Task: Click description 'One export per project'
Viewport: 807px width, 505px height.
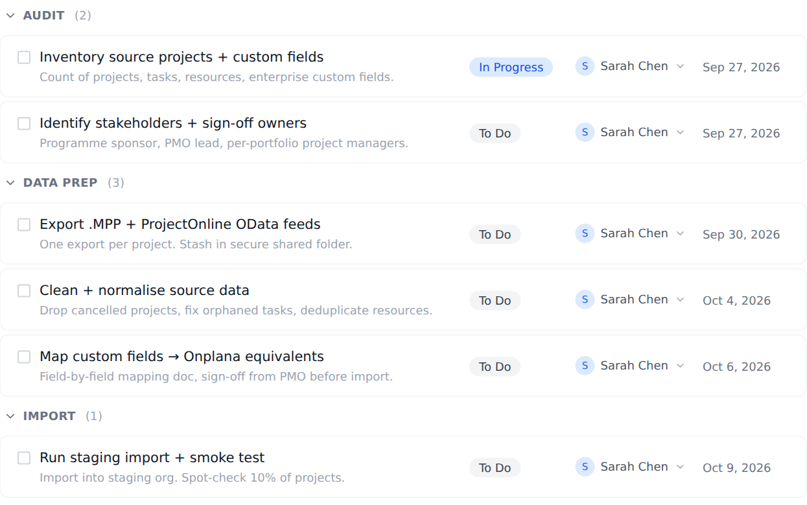Action: point(196,244)
